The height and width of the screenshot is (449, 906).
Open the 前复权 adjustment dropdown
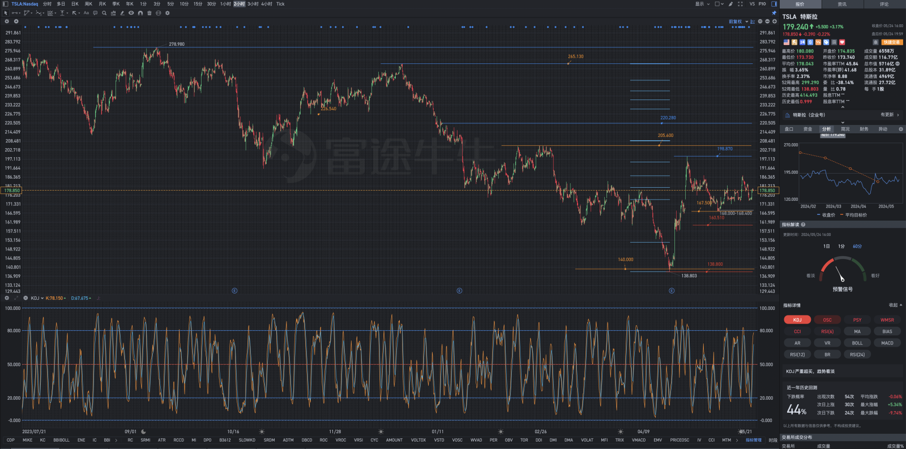[x=738, y=21]
